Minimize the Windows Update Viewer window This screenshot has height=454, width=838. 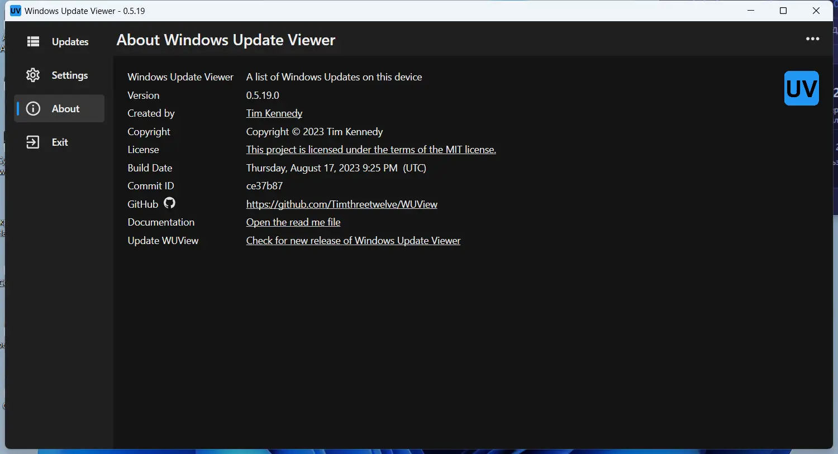point(751,11)
